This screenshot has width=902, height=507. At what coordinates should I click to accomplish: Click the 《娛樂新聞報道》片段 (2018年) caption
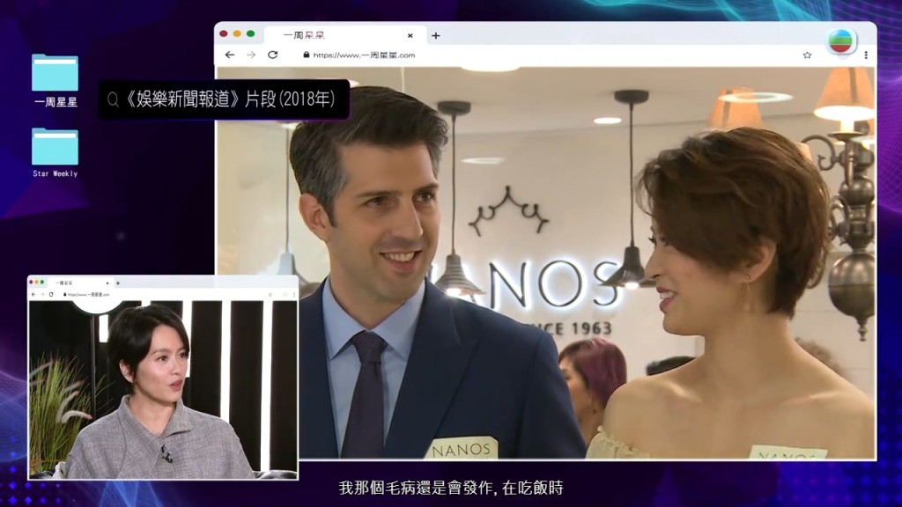point(229,99)
